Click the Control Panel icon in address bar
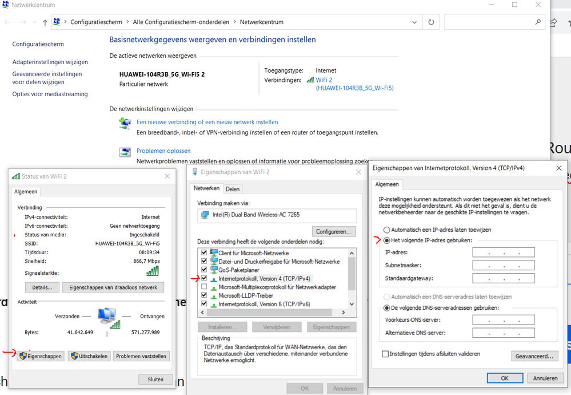This screenshot has width=571, height=395. tap(57, 22)
